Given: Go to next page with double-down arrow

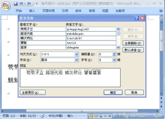Looking at the screenshot, I should pos(161,107).
